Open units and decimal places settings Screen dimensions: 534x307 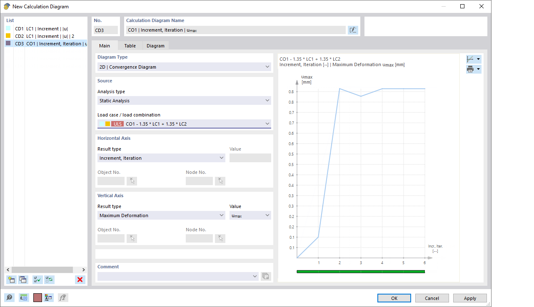click(x=24, y=297)
